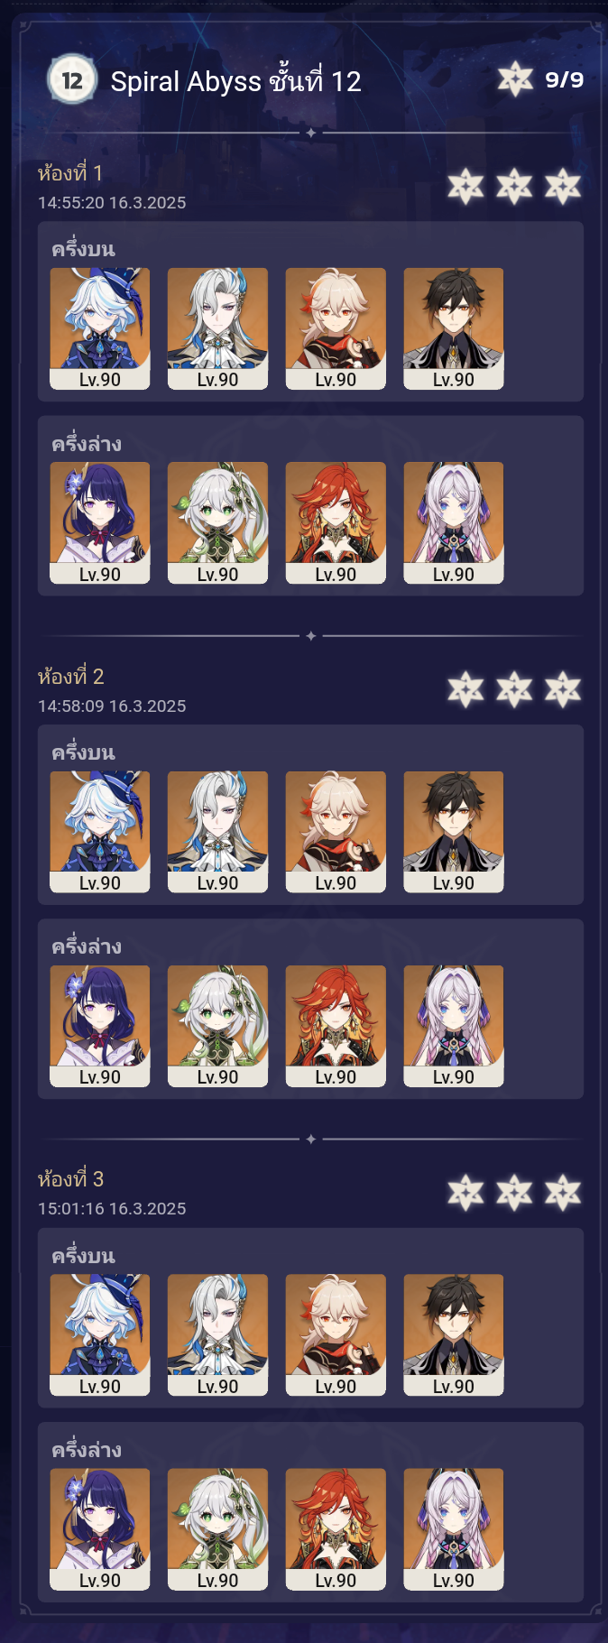The image size is (608, 1643).
Task: Click the middle star of ห้องที่ 3
Action: click(x=514, y=1193)
